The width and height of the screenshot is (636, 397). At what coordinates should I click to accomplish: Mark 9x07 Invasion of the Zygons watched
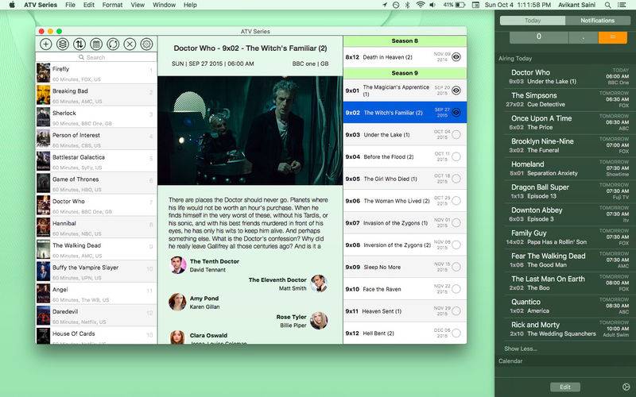pyautogui.click(x=456, y=223)
